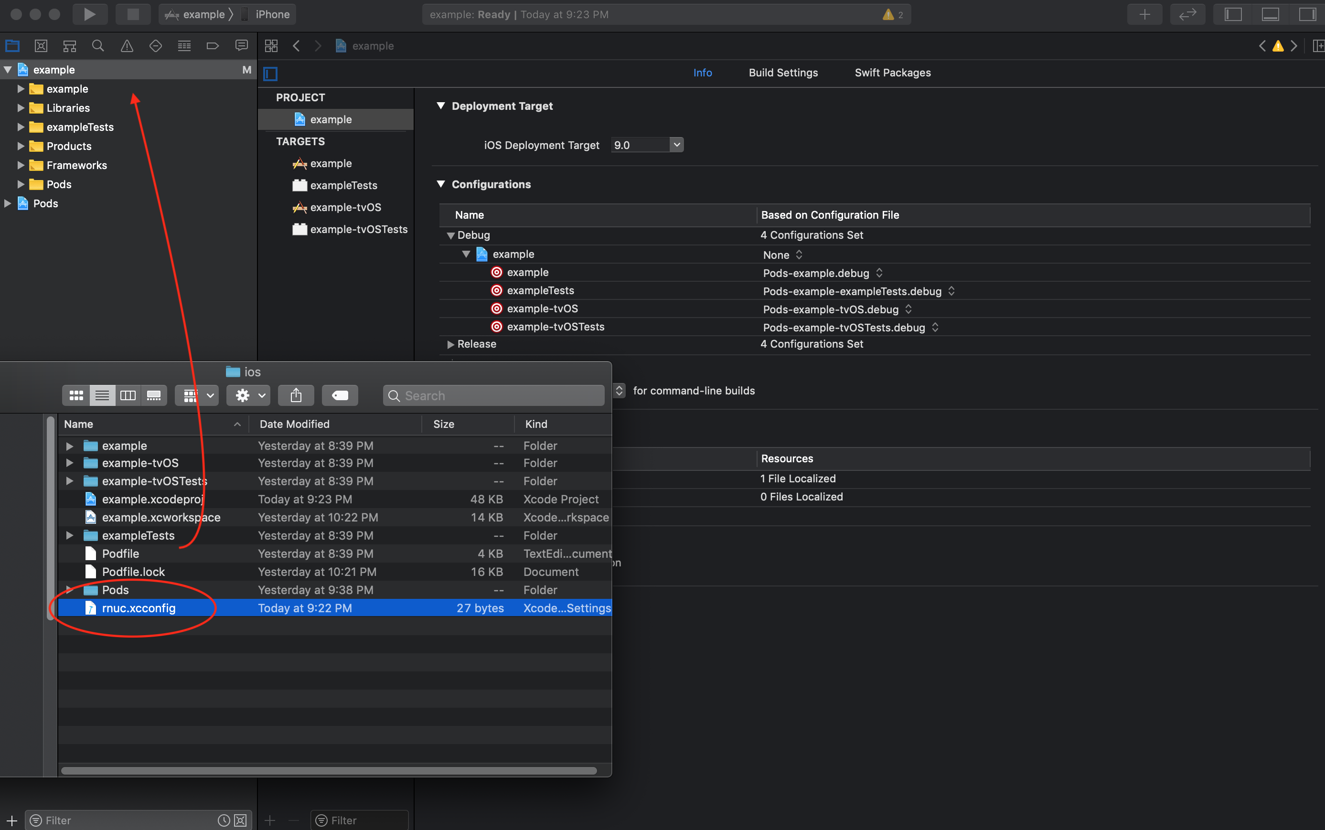Switch Finder to column view

click(x=128, y=395)
